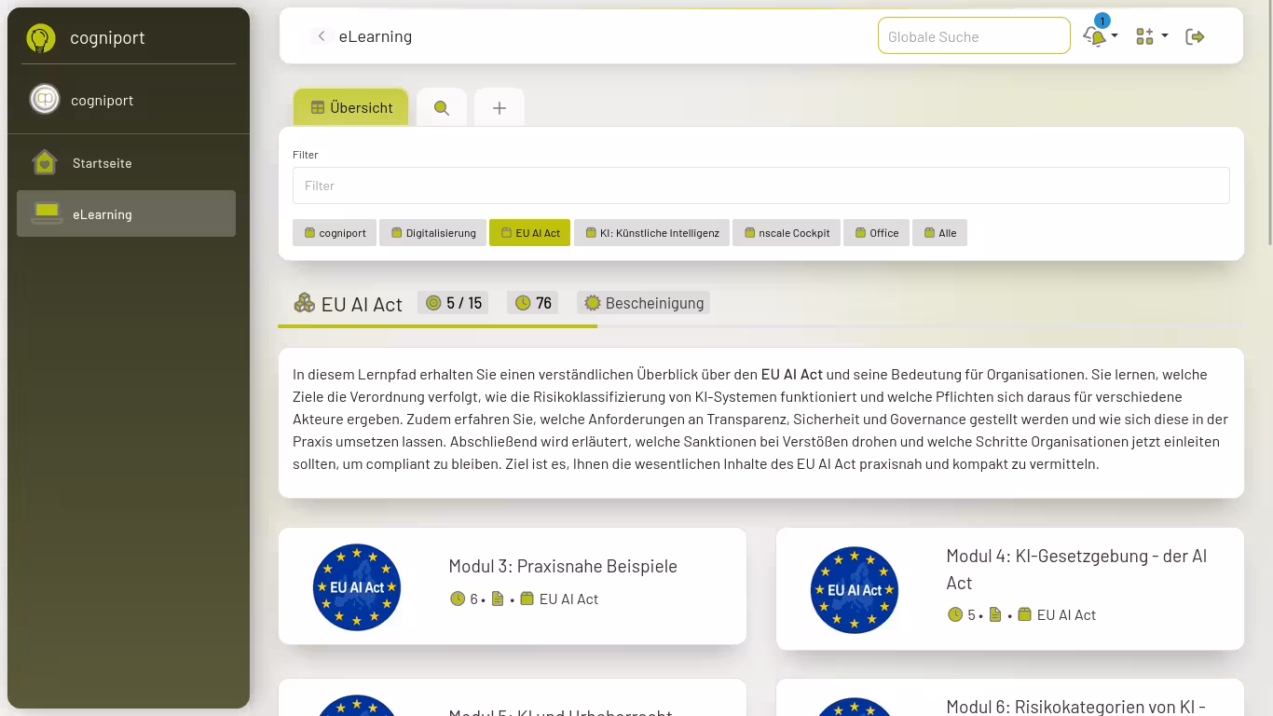Click the cogniport username in the sidebar
1273x716 pixels.
102,100
